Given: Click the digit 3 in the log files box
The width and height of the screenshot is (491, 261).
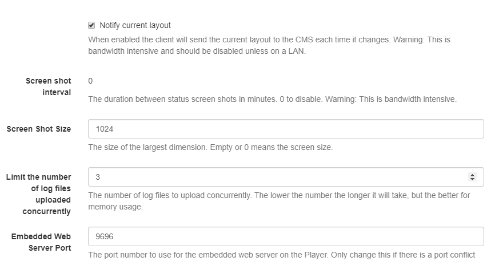Looking at the screenshot, I should (98, 177).
